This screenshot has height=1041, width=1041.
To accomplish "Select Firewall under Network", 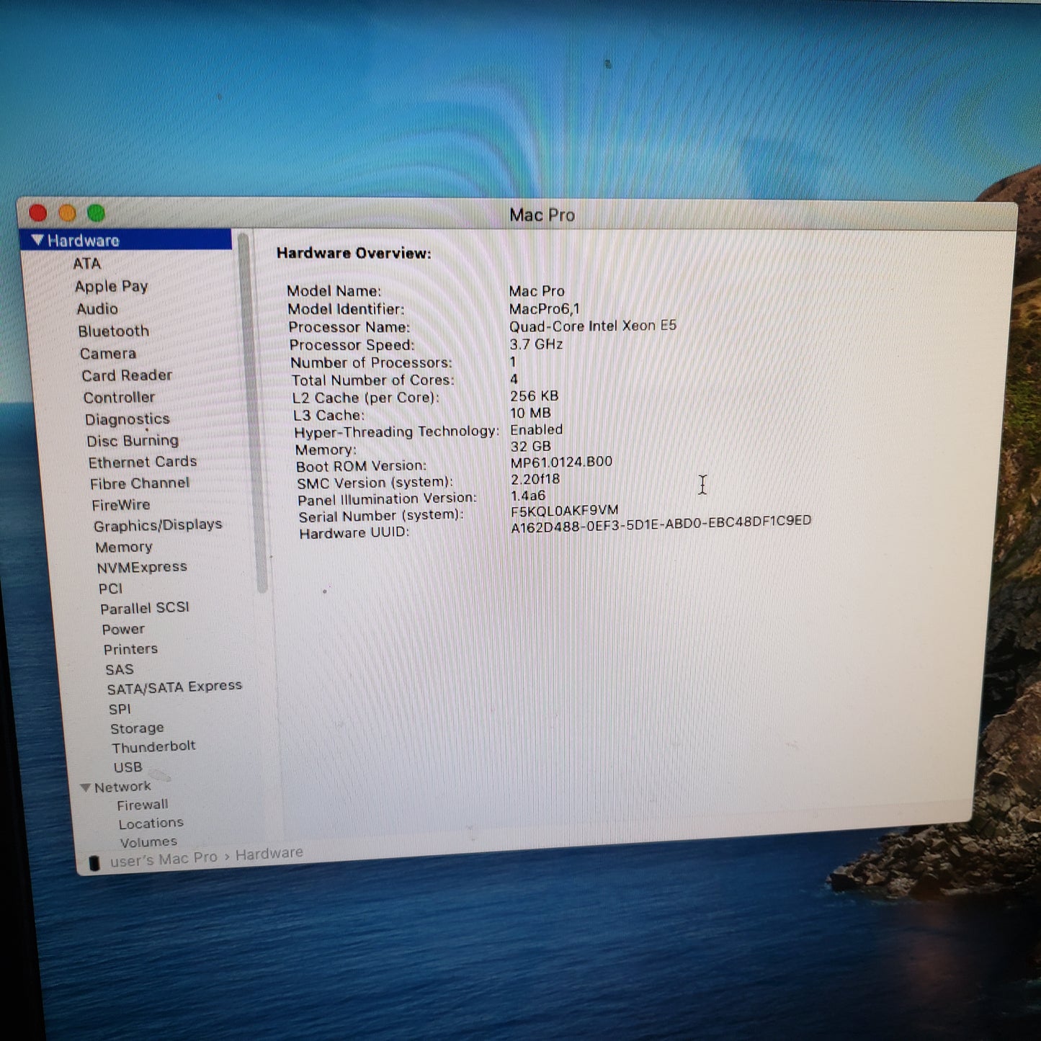I will pos(143,805).
